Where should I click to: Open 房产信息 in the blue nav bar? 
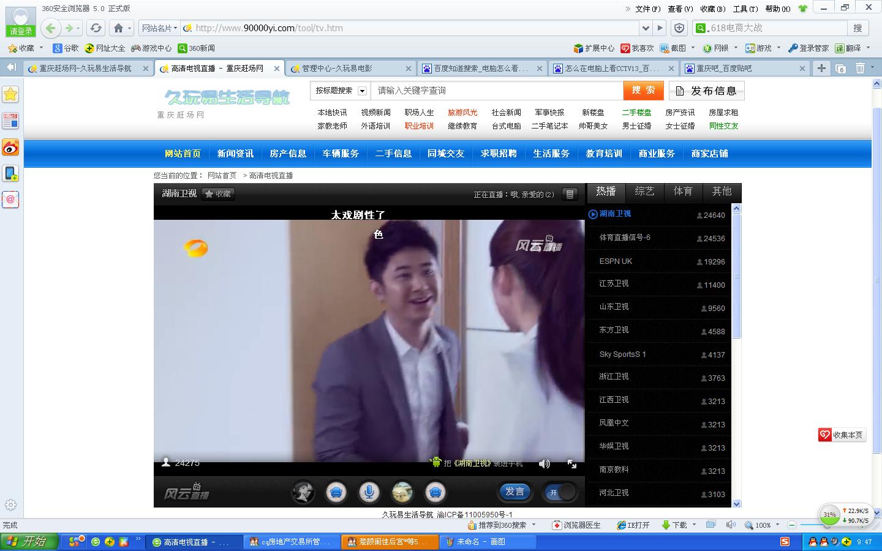coord(288,154)
